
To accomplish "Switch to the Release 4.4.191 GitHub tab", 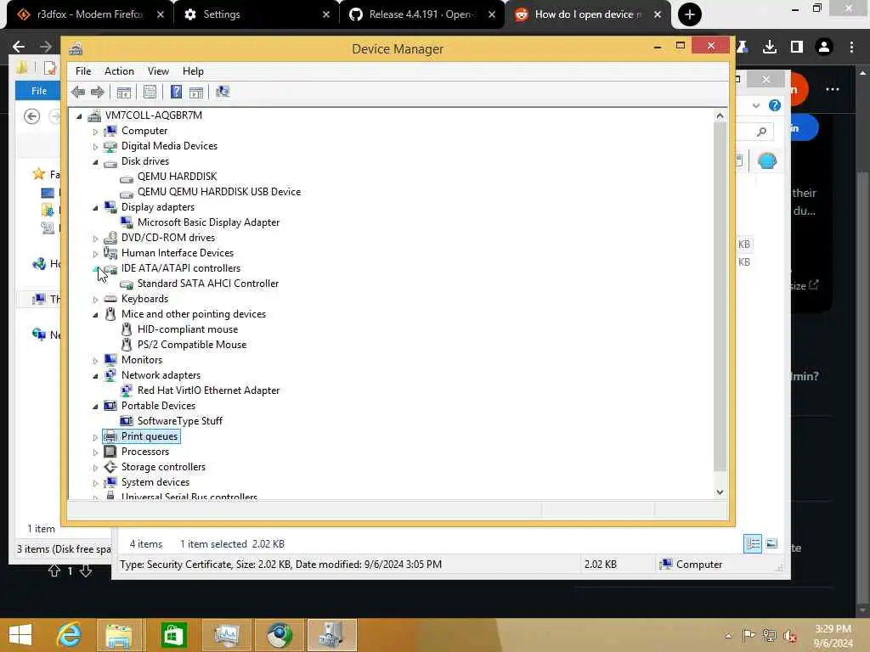I will 421,14.
